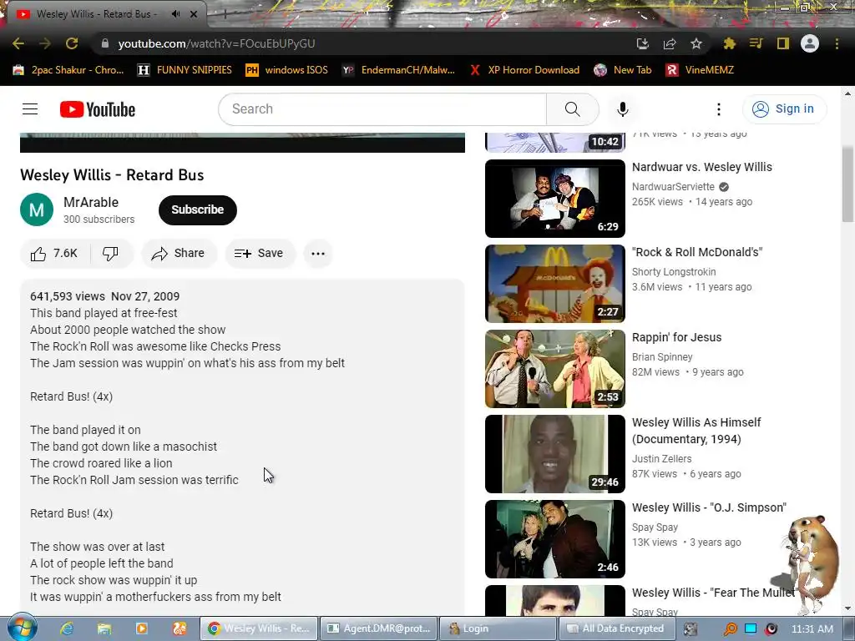
Task: Reload the page with the refresh icon
Action: pyautogui.click(x=72, y=43)
